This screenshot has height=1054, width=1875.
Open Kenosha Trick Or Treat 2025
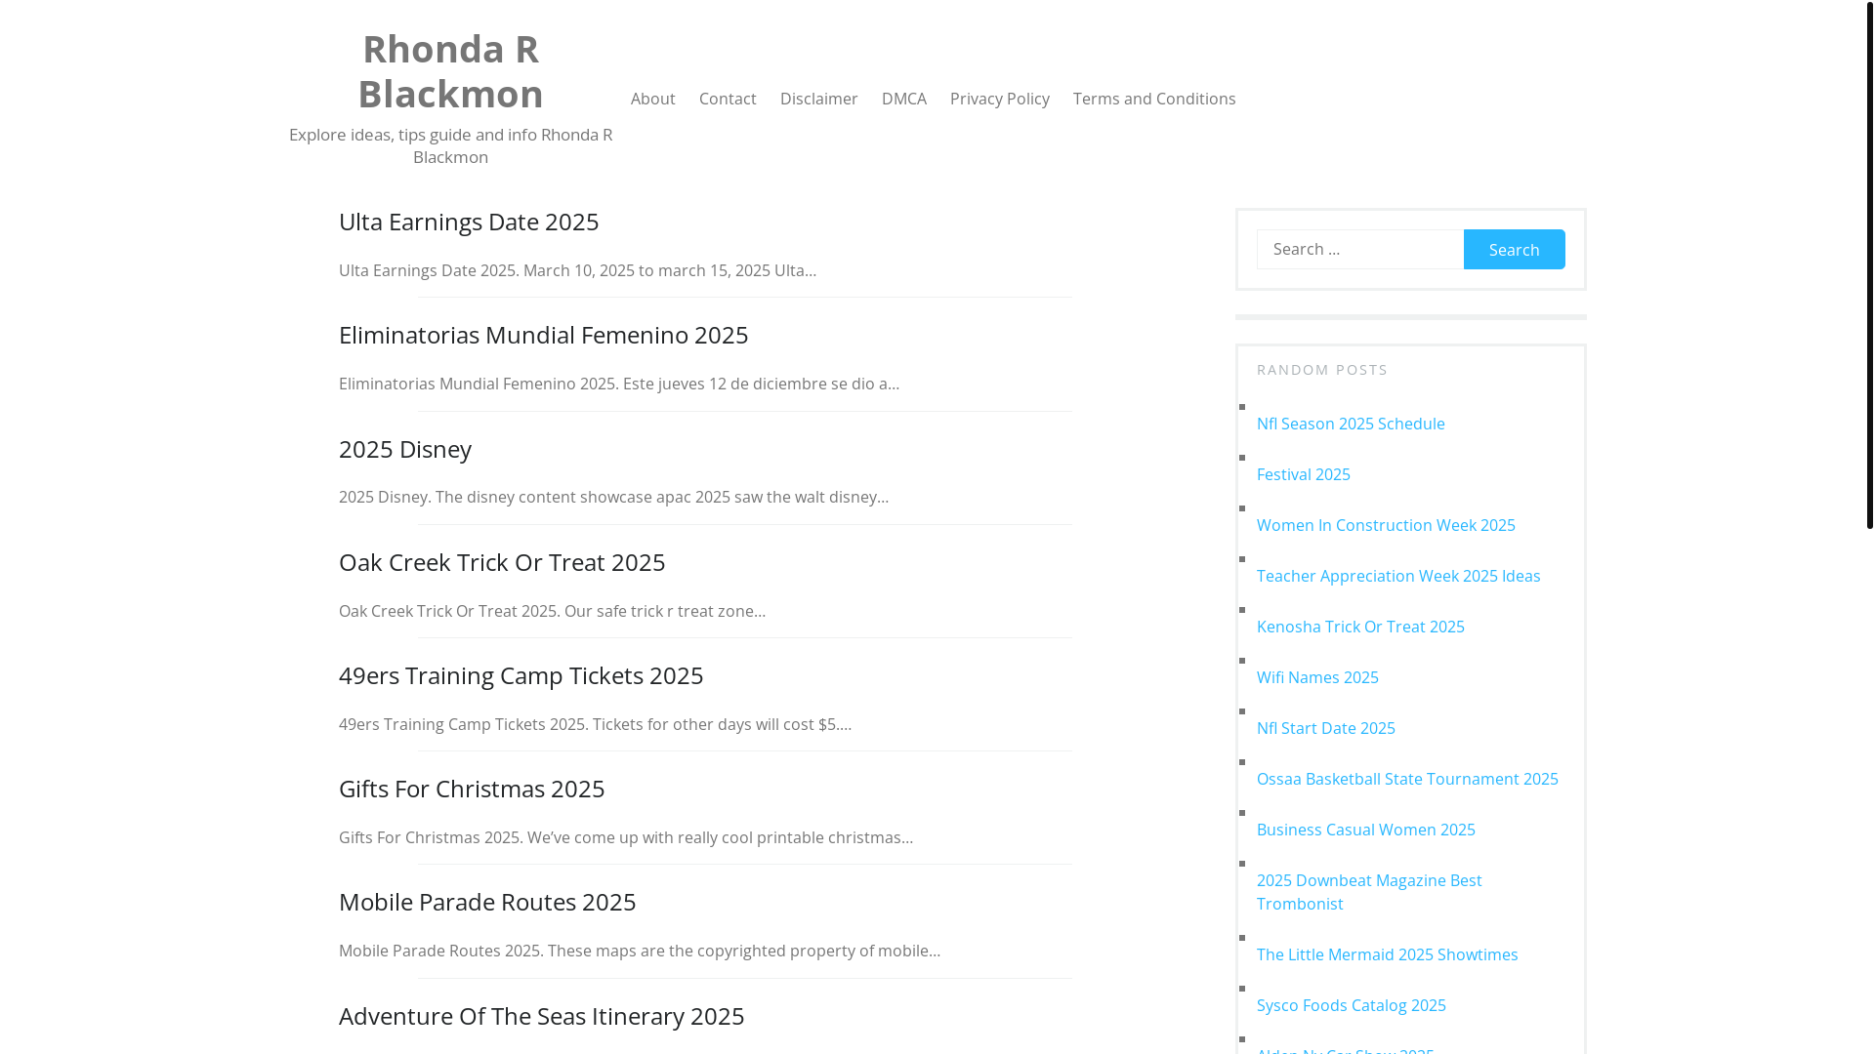[x=1360, y=627]
